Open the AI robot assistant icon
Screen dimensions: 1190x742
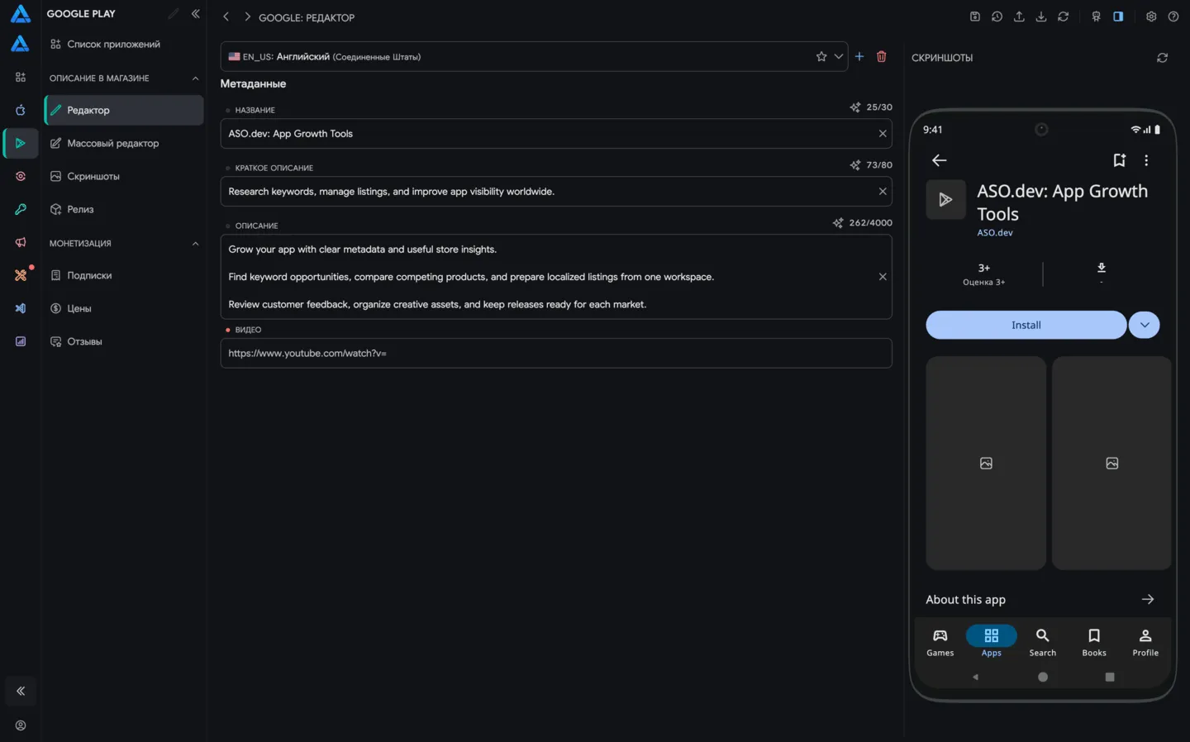(x=1096, y=17)
